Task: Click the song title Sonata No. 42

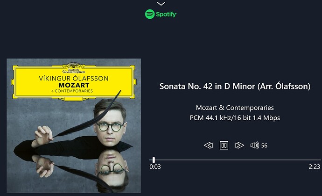Action: [x=235, y=86]
